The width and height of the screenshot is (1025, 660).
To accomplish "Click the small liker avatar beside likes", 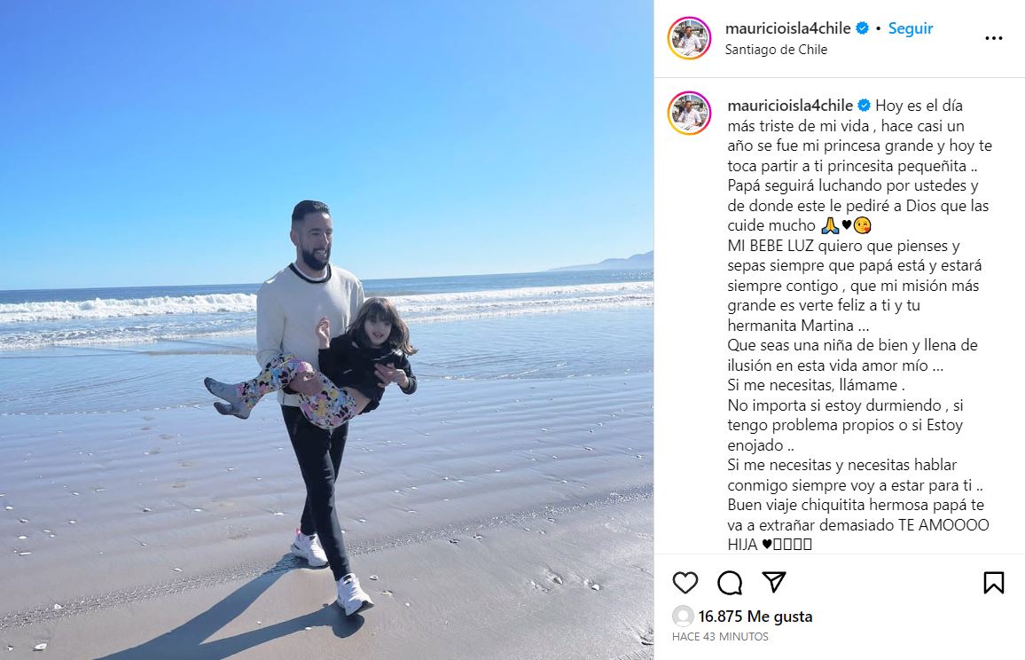I will (683, 617).
